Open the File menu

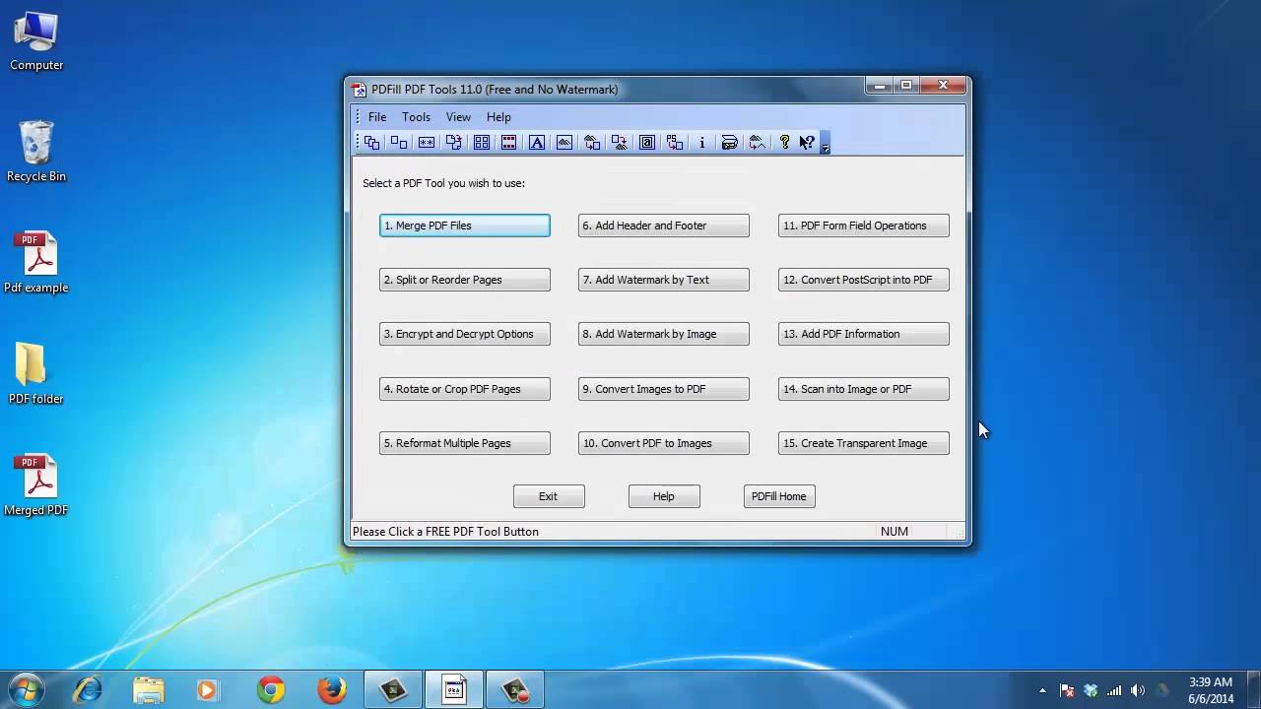click(377, 116)
